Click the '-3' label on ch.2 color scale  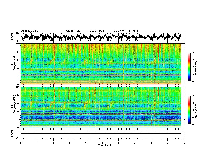193,96
